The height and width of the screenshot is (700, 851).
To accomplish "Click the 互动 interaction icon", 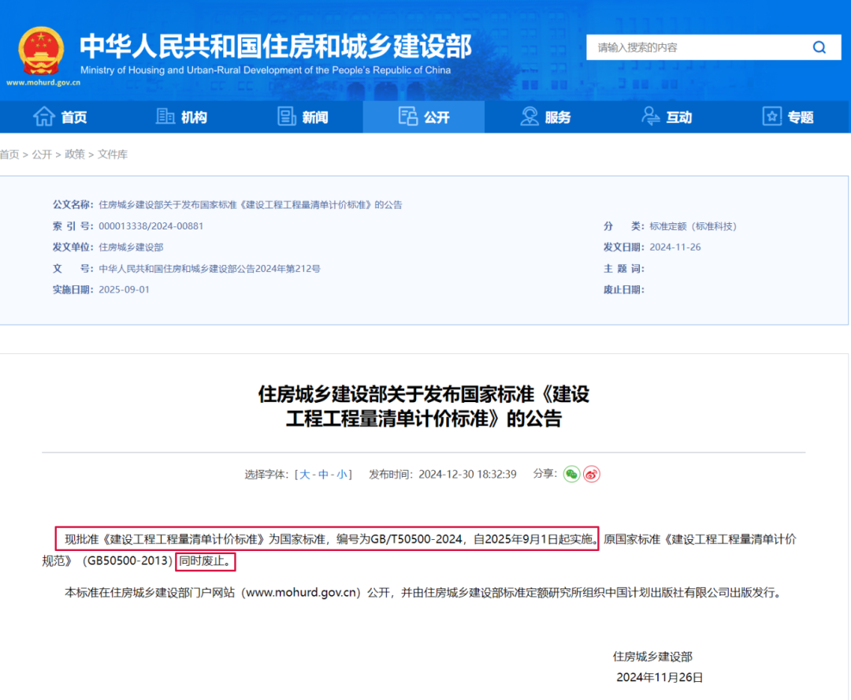I will [651, 117].
